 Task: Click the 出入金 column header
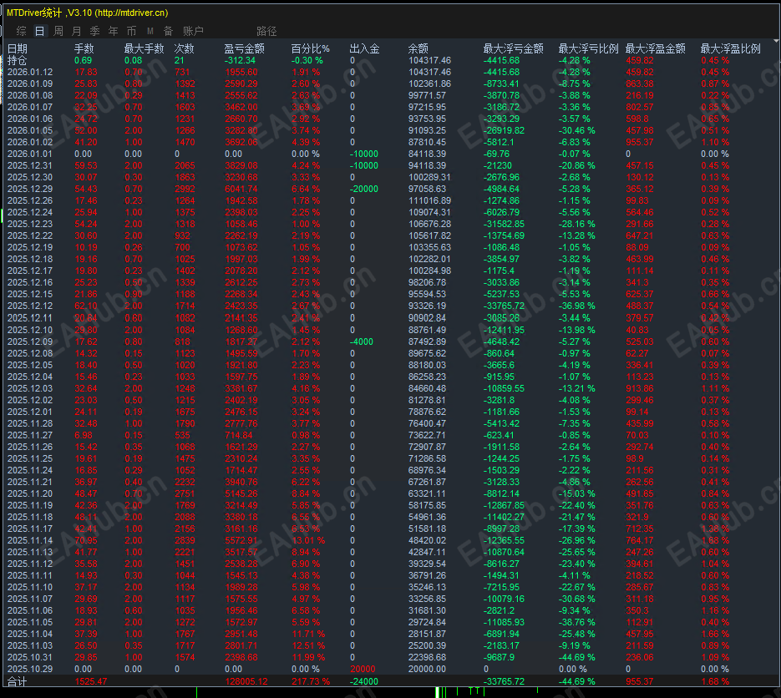(364, 48)
